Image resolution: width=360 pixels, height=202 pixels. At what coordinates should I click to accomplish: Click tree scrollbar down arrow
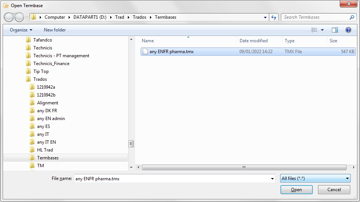click(131, 168)
